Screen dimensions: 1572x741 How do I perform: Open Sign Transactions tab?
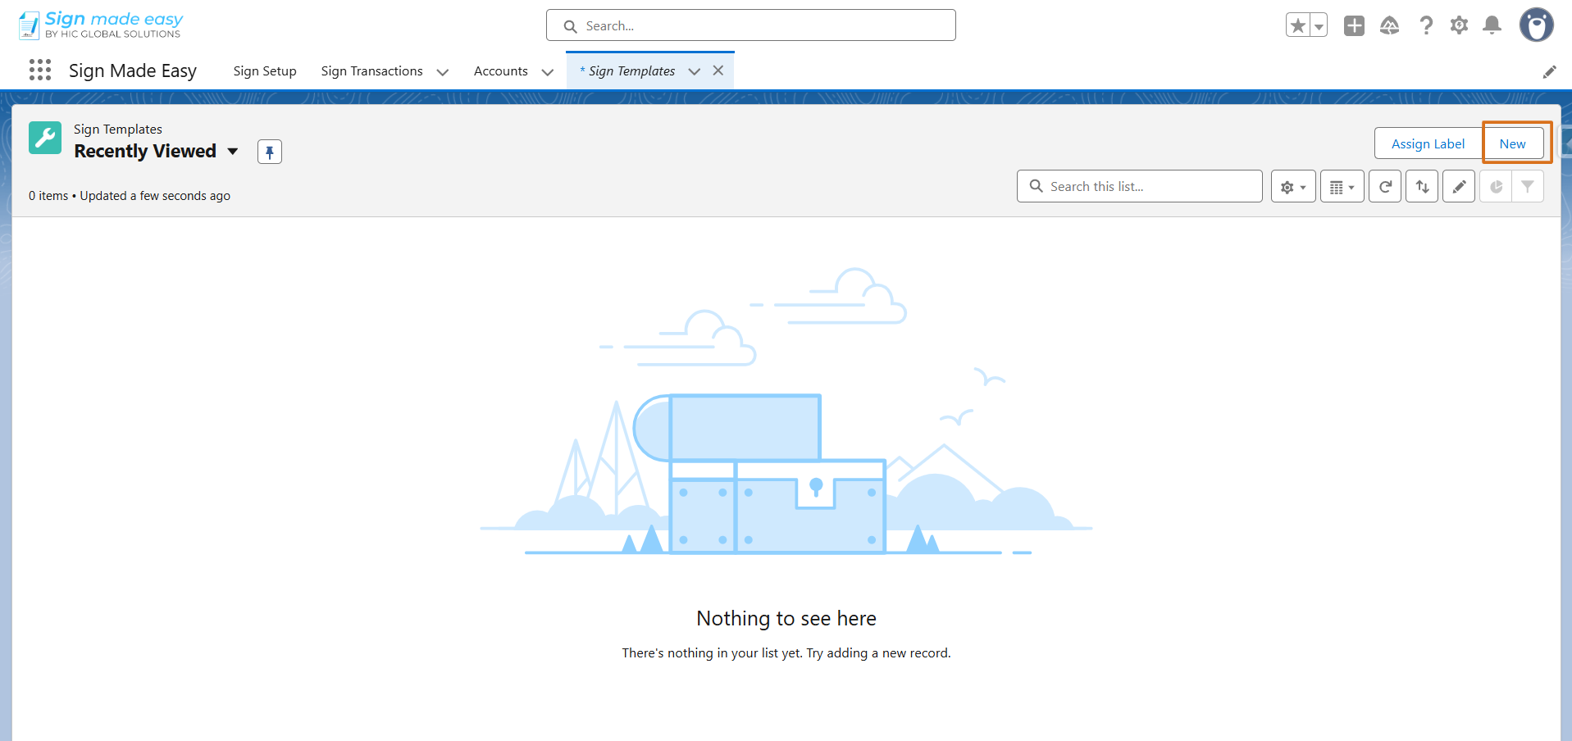[372, 71]
